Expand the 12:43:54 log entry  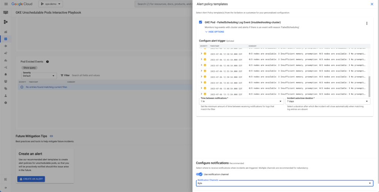point(201,59)
